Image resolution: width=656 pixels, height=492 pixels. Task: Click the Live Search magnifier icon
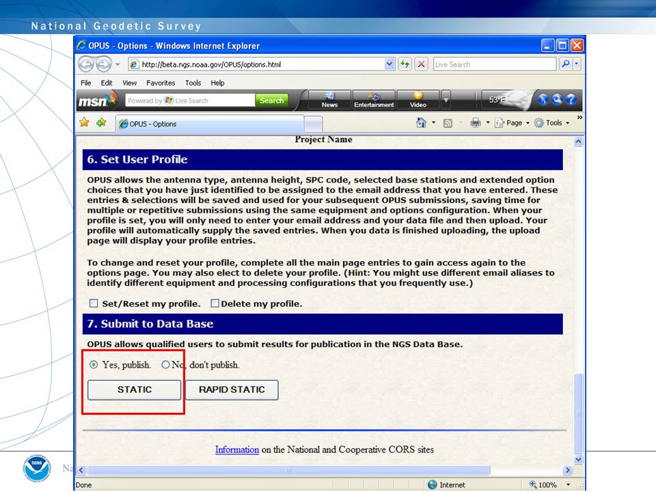566,64
